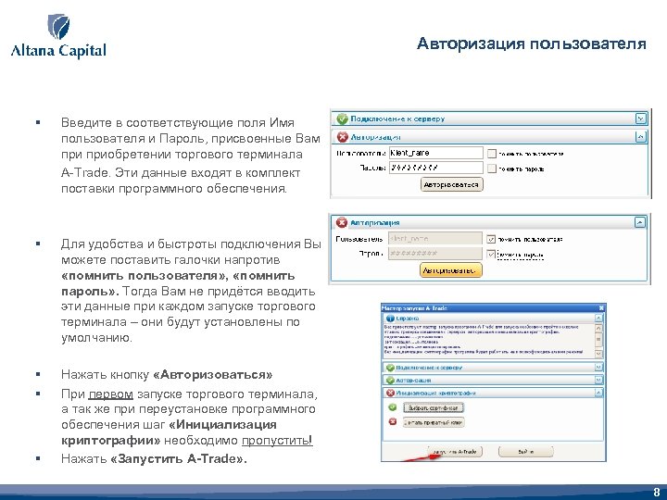Screen dimensions: 667x500
Task: Click the green check icon beside the first 'Подключение к серверу' header
Action: pyautogui.click(x=342, y=119)
